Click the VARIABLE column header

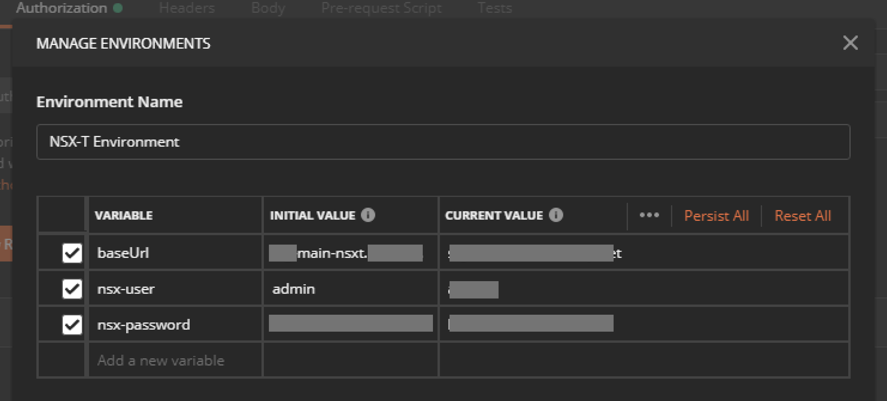124,216
